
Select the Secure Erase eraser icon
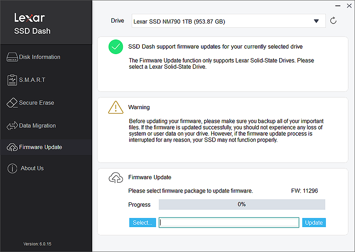point(12,103)
